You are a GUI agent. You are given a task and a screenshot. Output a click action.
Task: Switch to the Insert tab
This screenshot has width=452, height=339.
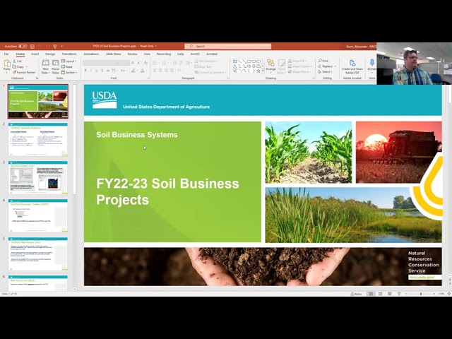click(x=35, y=54)
